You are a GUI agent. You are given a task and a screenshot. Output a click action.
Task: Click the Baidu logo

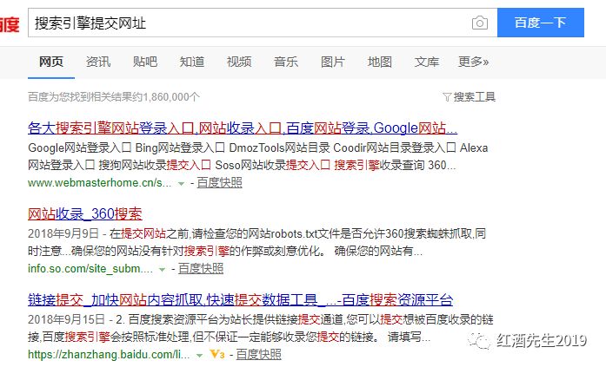[x=10, y=24]
